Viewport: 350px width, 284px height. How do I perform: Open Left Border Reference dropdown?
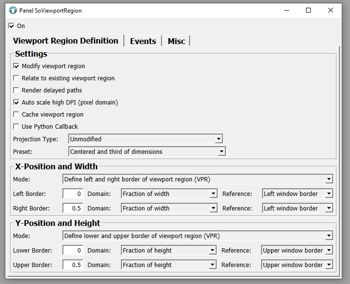point(297,194)
